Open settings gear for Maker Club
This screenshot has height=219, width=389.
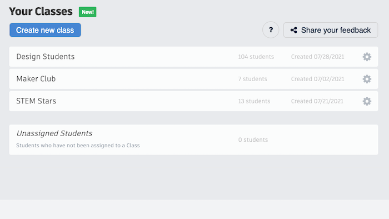tap(367, 79)
